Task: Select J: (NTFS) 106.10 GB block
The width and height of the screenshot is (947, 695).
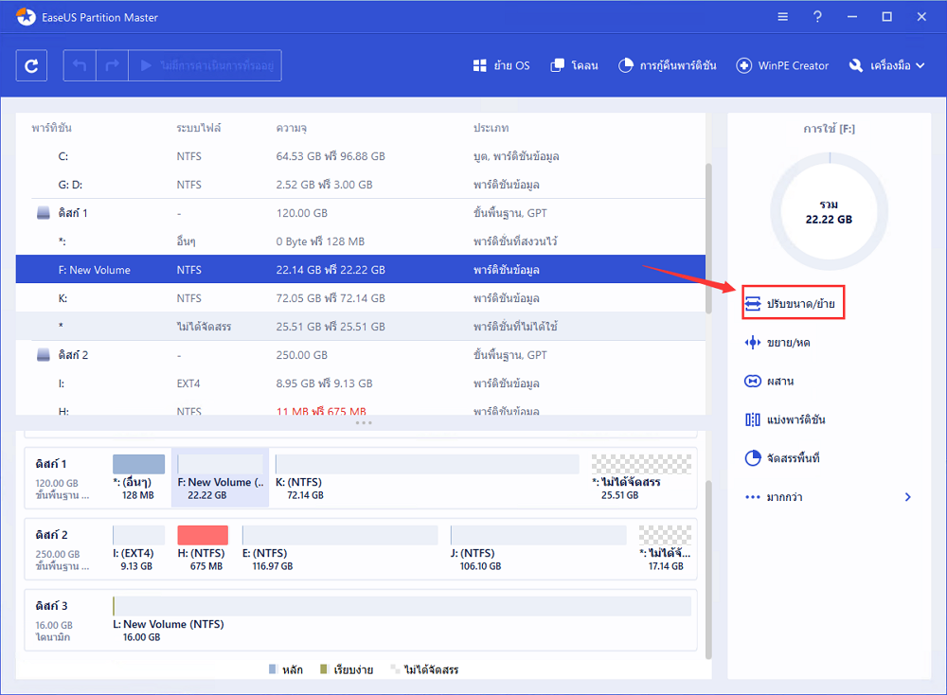Action: pos(539,549)
